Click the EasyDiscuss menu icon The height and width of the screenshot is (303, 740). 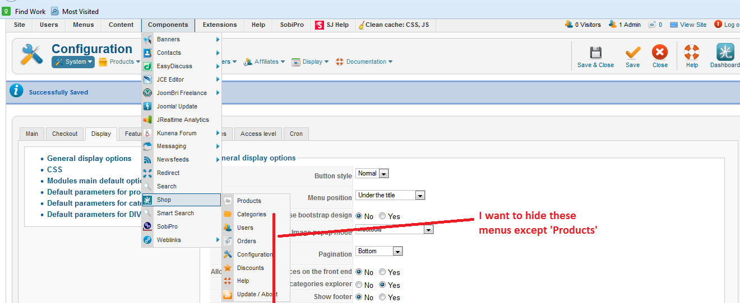pos(147,67)
